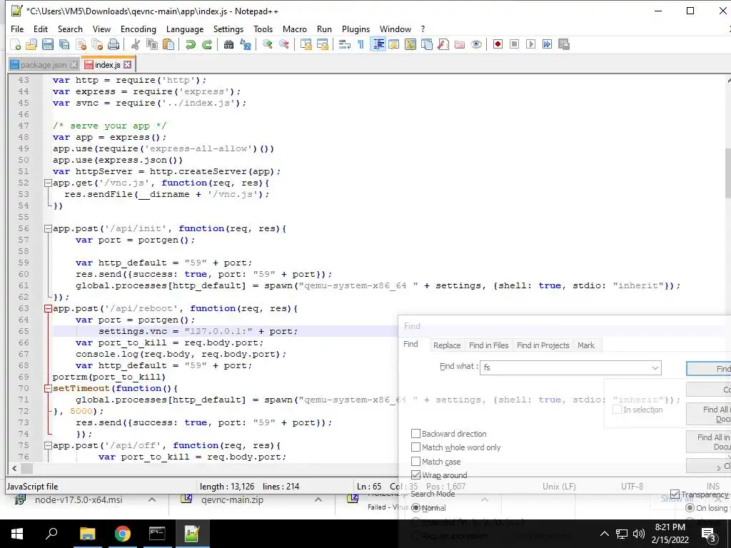
Task: Start macro recording with red record icon
Action: [498, 44]
